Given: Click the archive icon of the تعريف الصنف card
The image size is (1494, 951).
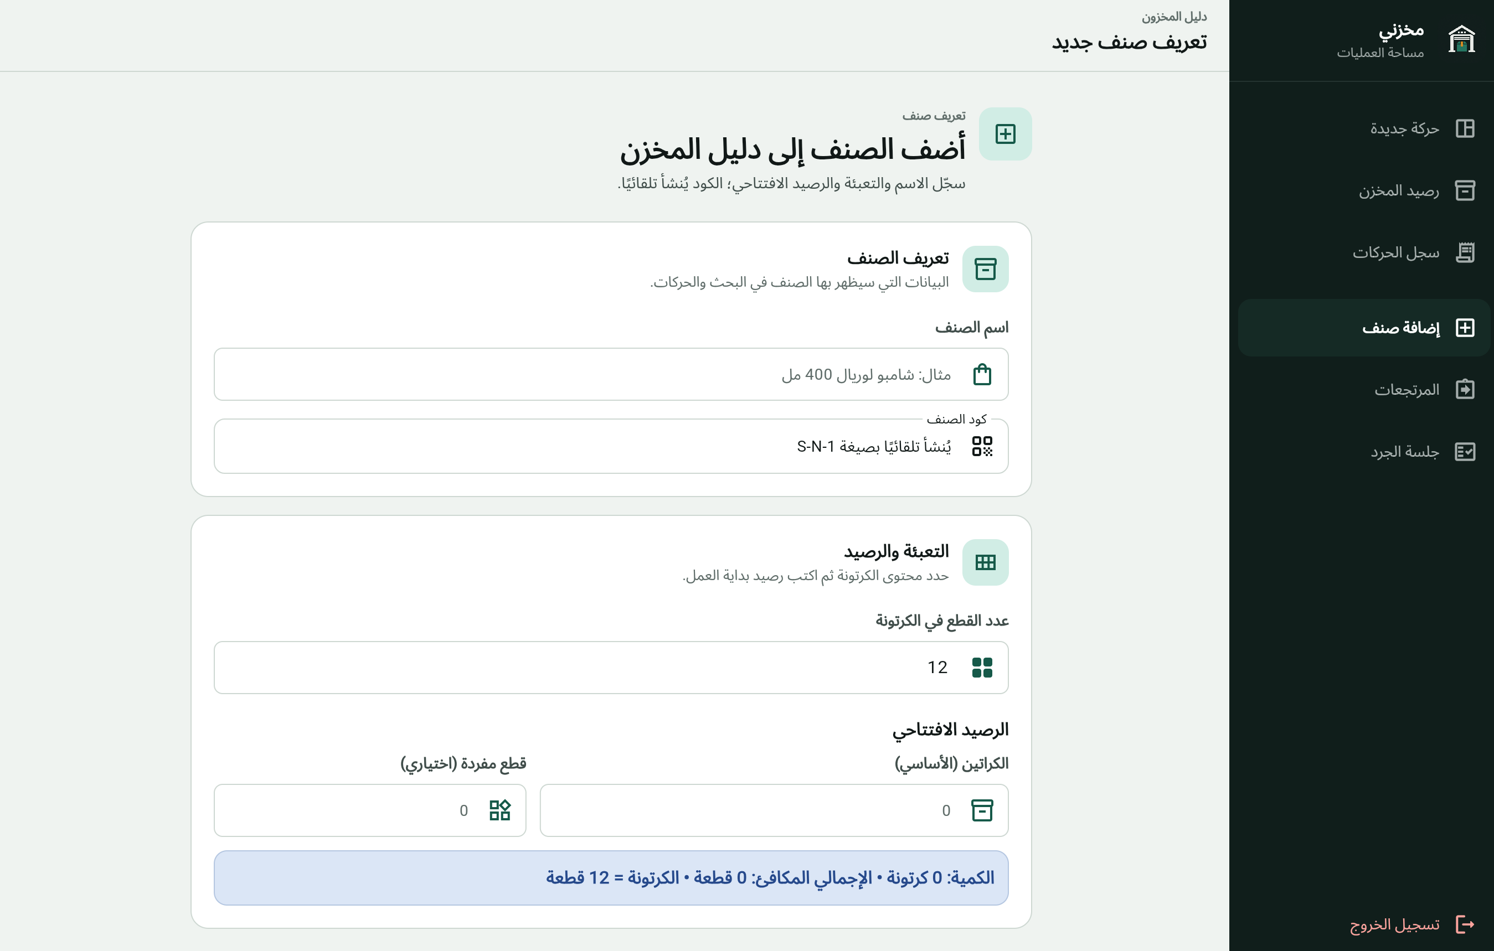Looking at the screenshot, I should [985, 269].
